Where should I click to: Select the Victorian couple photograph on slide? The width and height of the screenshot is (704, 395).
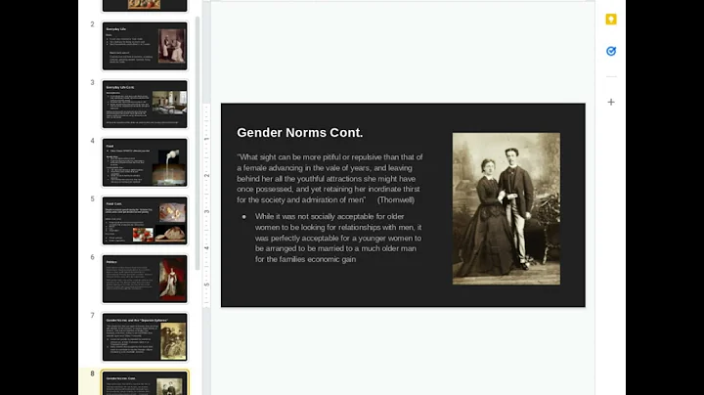click(x=506, y=208)
